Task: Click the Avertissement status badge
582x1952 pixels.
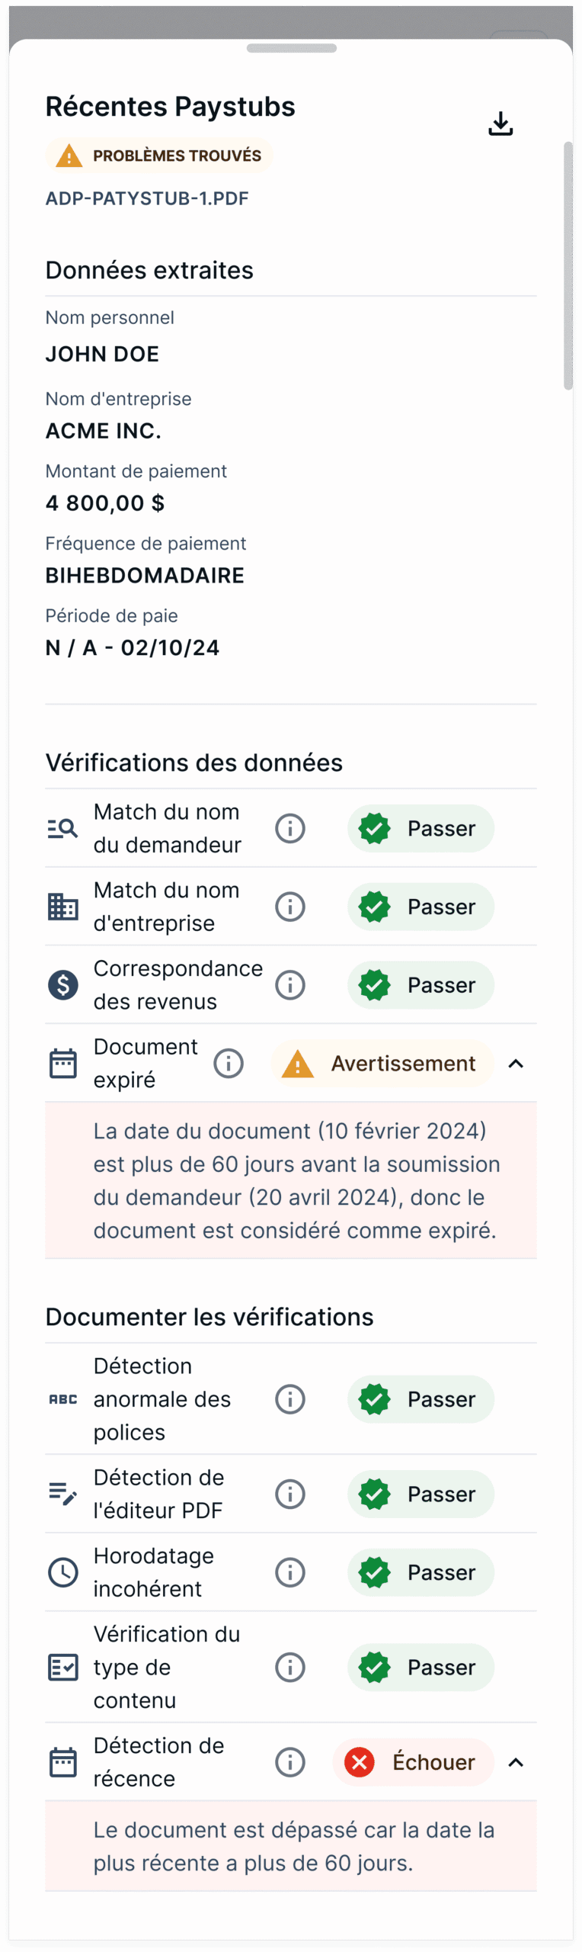Action: click(x=382, y=1063)
